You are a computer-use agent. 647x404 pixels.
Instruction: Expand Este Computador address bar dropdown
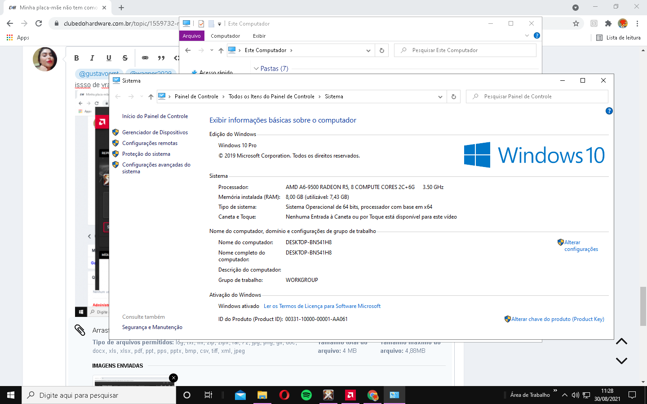pyautogui.click(x=368, y=50)
